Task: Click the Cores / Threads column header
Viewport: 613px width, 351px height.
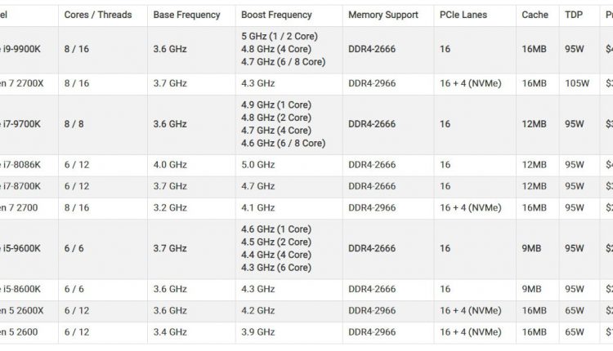Action: click(x=98, y=15)
